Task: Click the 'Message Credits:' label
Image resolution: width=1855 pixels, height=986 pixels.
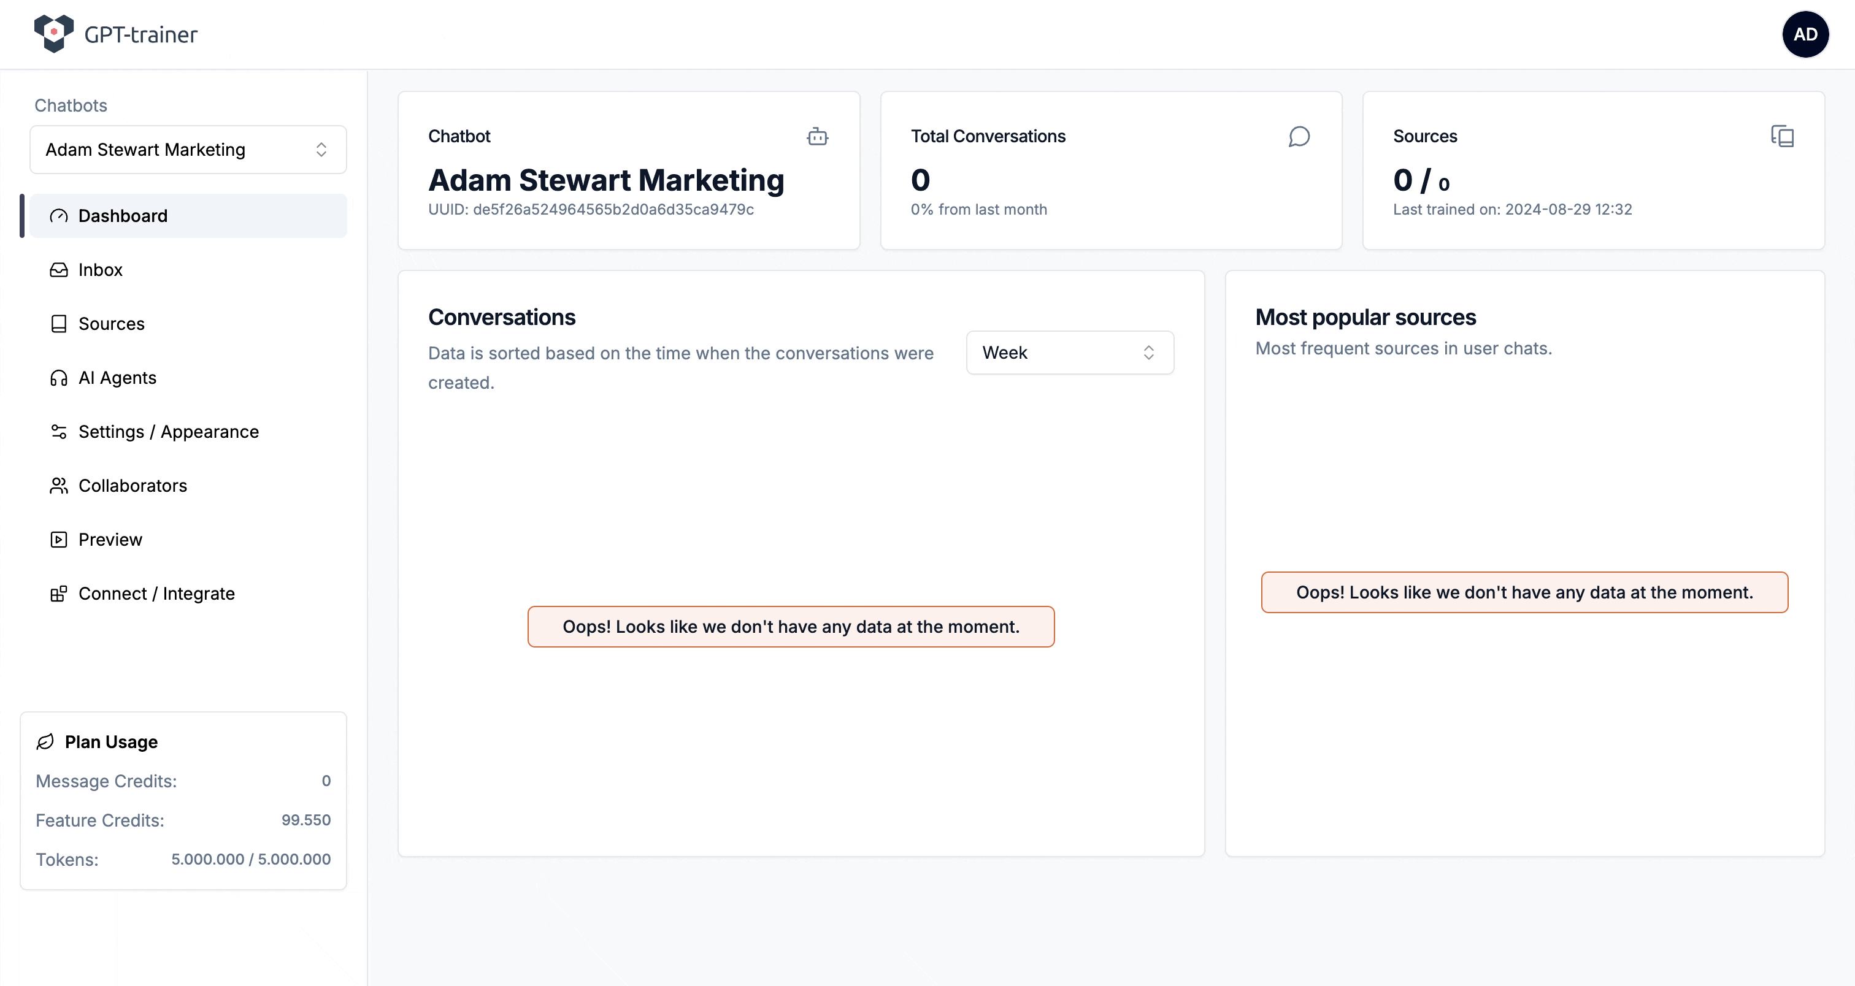Action: pos(106,781)
